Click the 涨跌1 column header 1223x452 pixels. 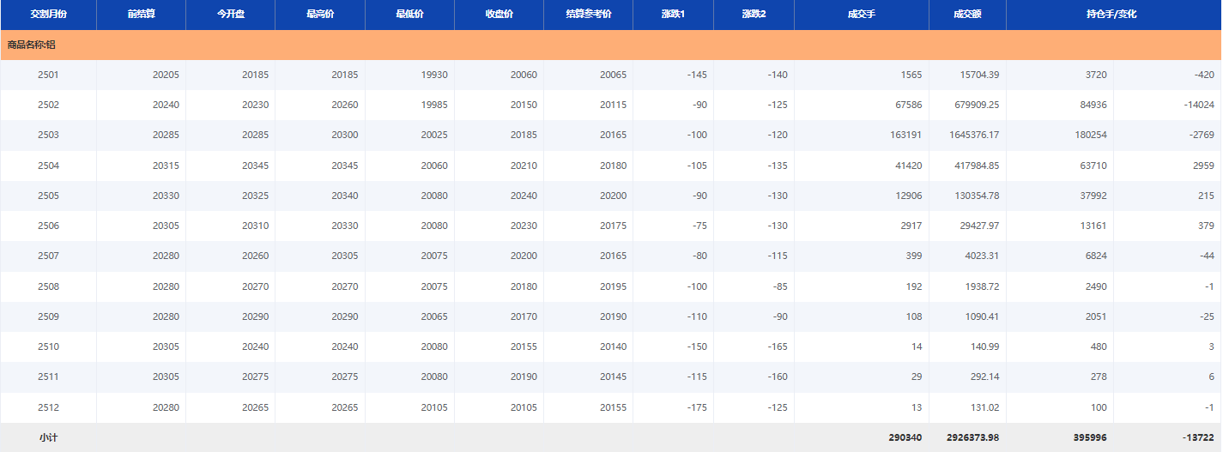[x=673, y=15]
